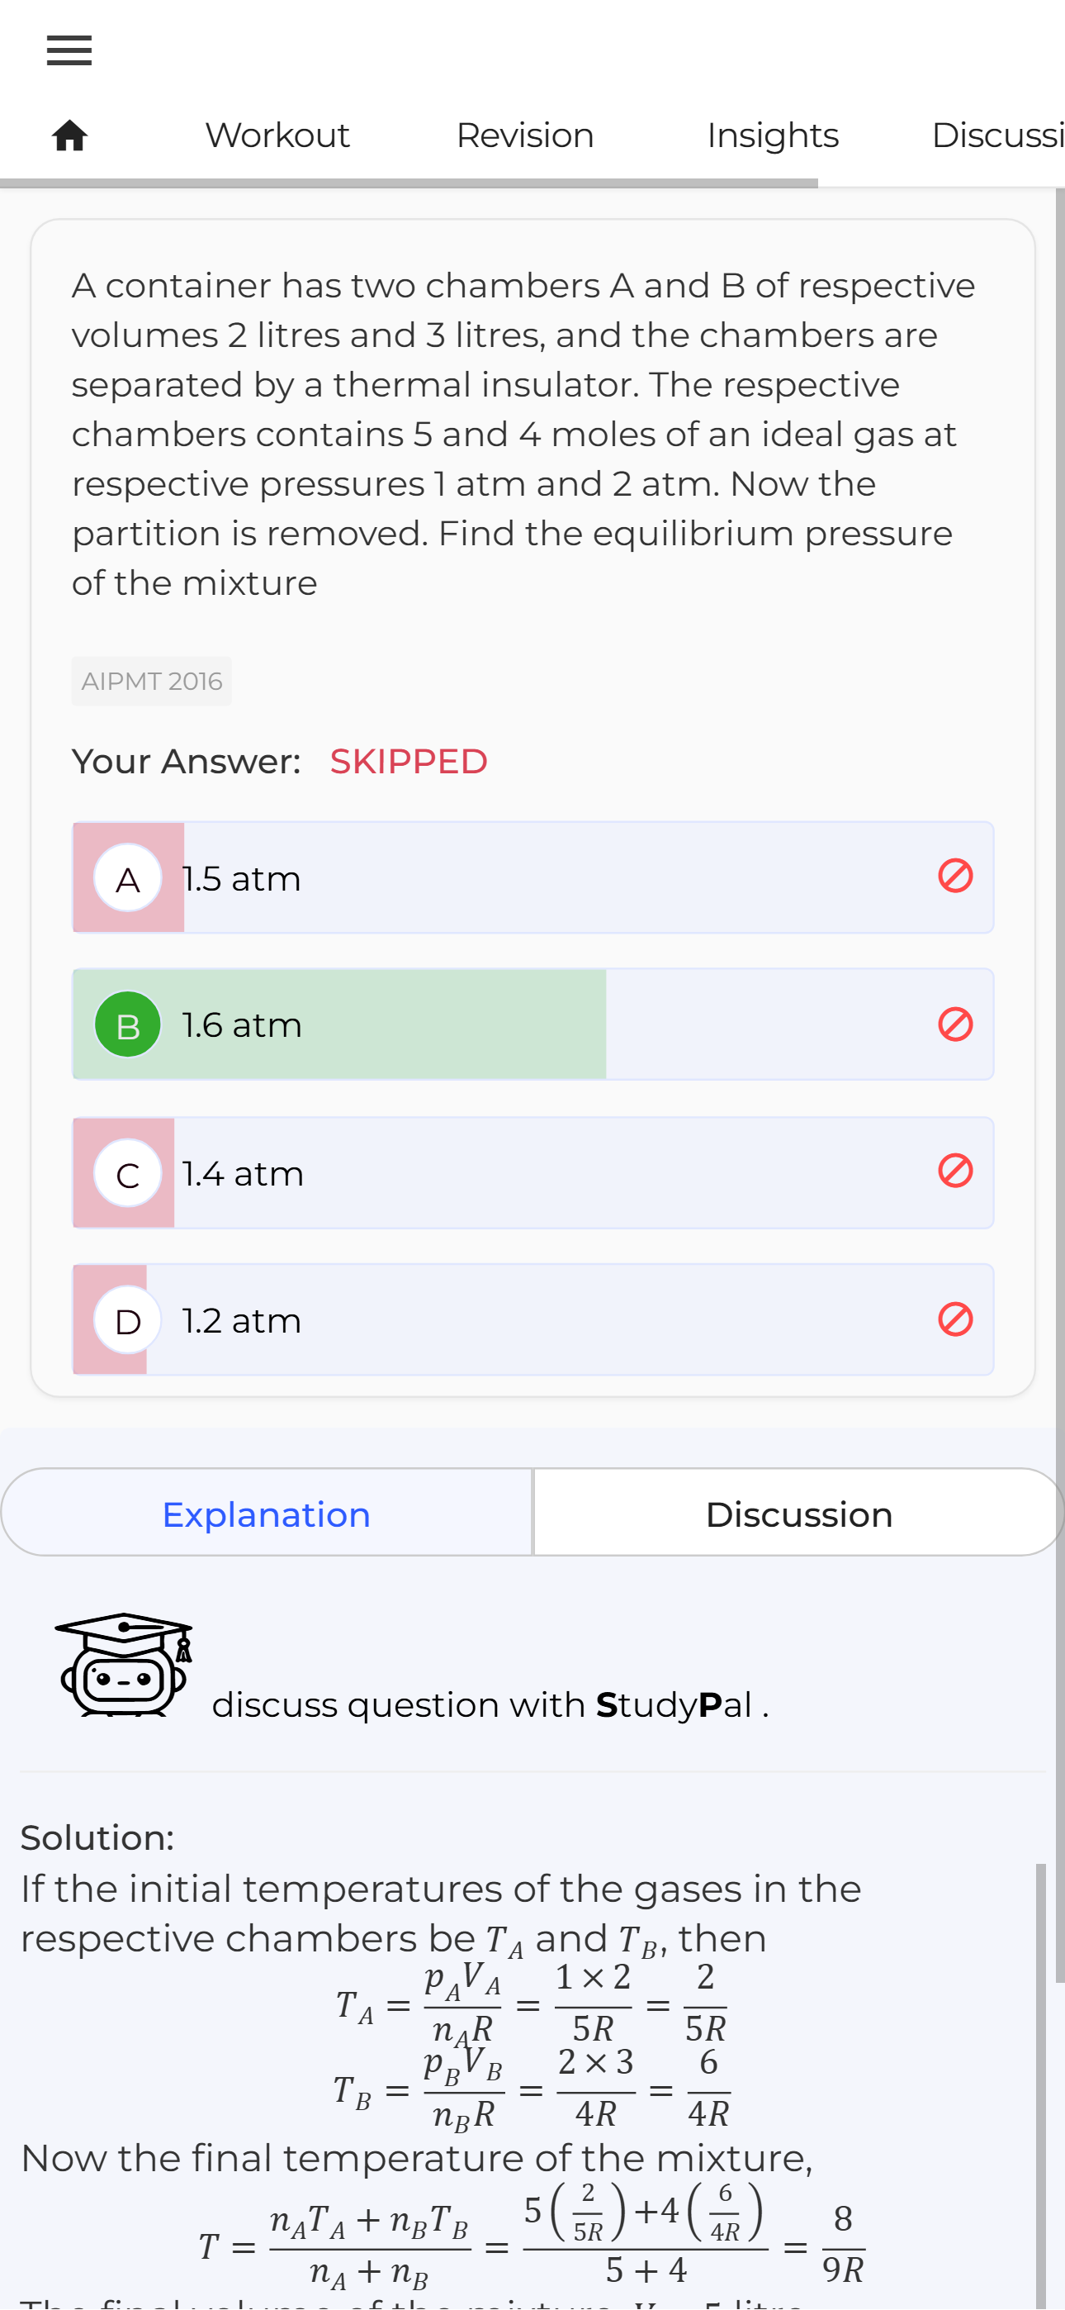Select option C circle for 1.4 atm
Screen dimensions: 1065x2310
coord(128,1173)
